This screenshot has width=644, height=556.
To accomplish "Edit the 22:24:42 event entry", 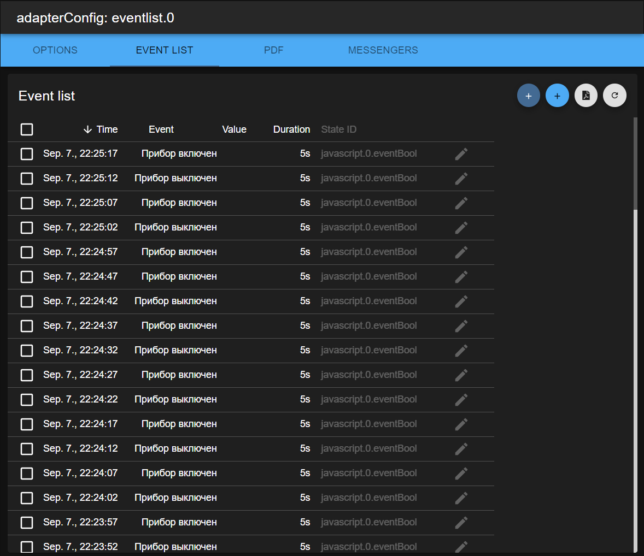I will (461, 301).
